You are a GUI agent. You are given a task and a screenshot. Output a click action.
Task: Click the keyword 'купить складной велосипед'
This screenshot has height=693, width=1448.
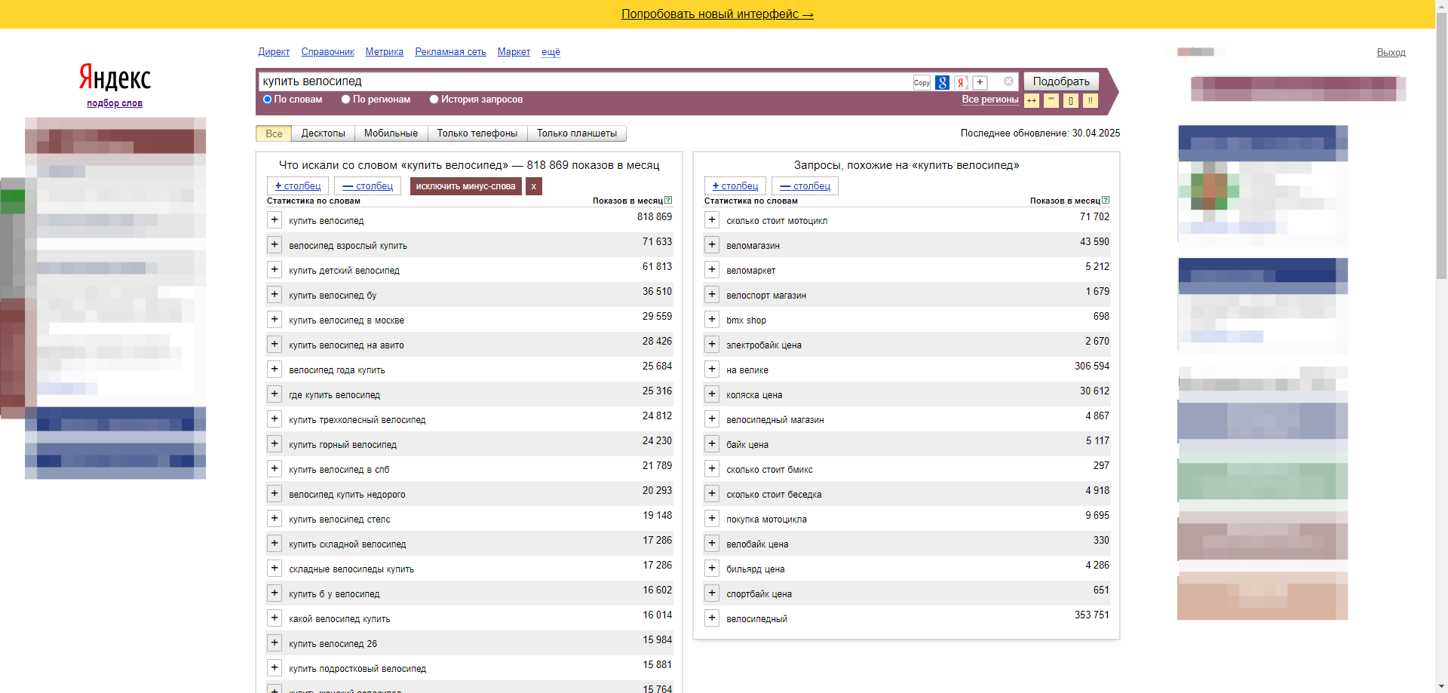(x=347, y=544)
